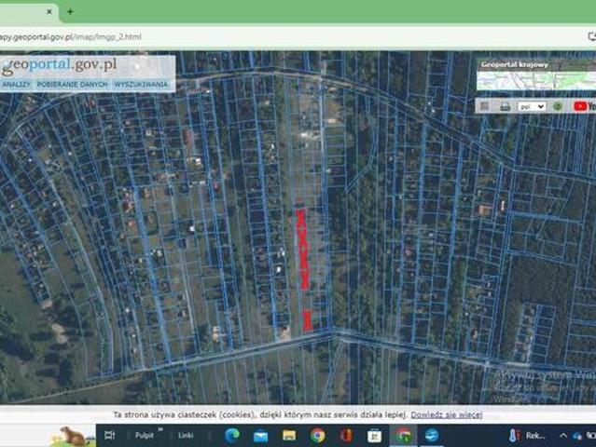Click the print map icon
This screenshot has width=596, height=447.
click(x=505, y=106)
